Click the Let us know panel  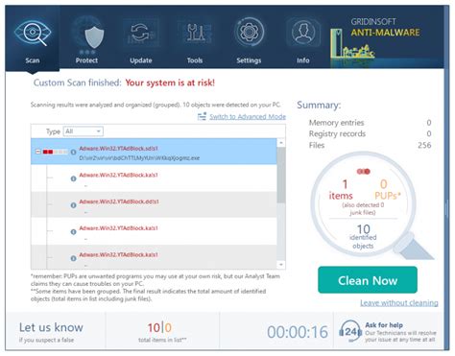tap(56, 331)
